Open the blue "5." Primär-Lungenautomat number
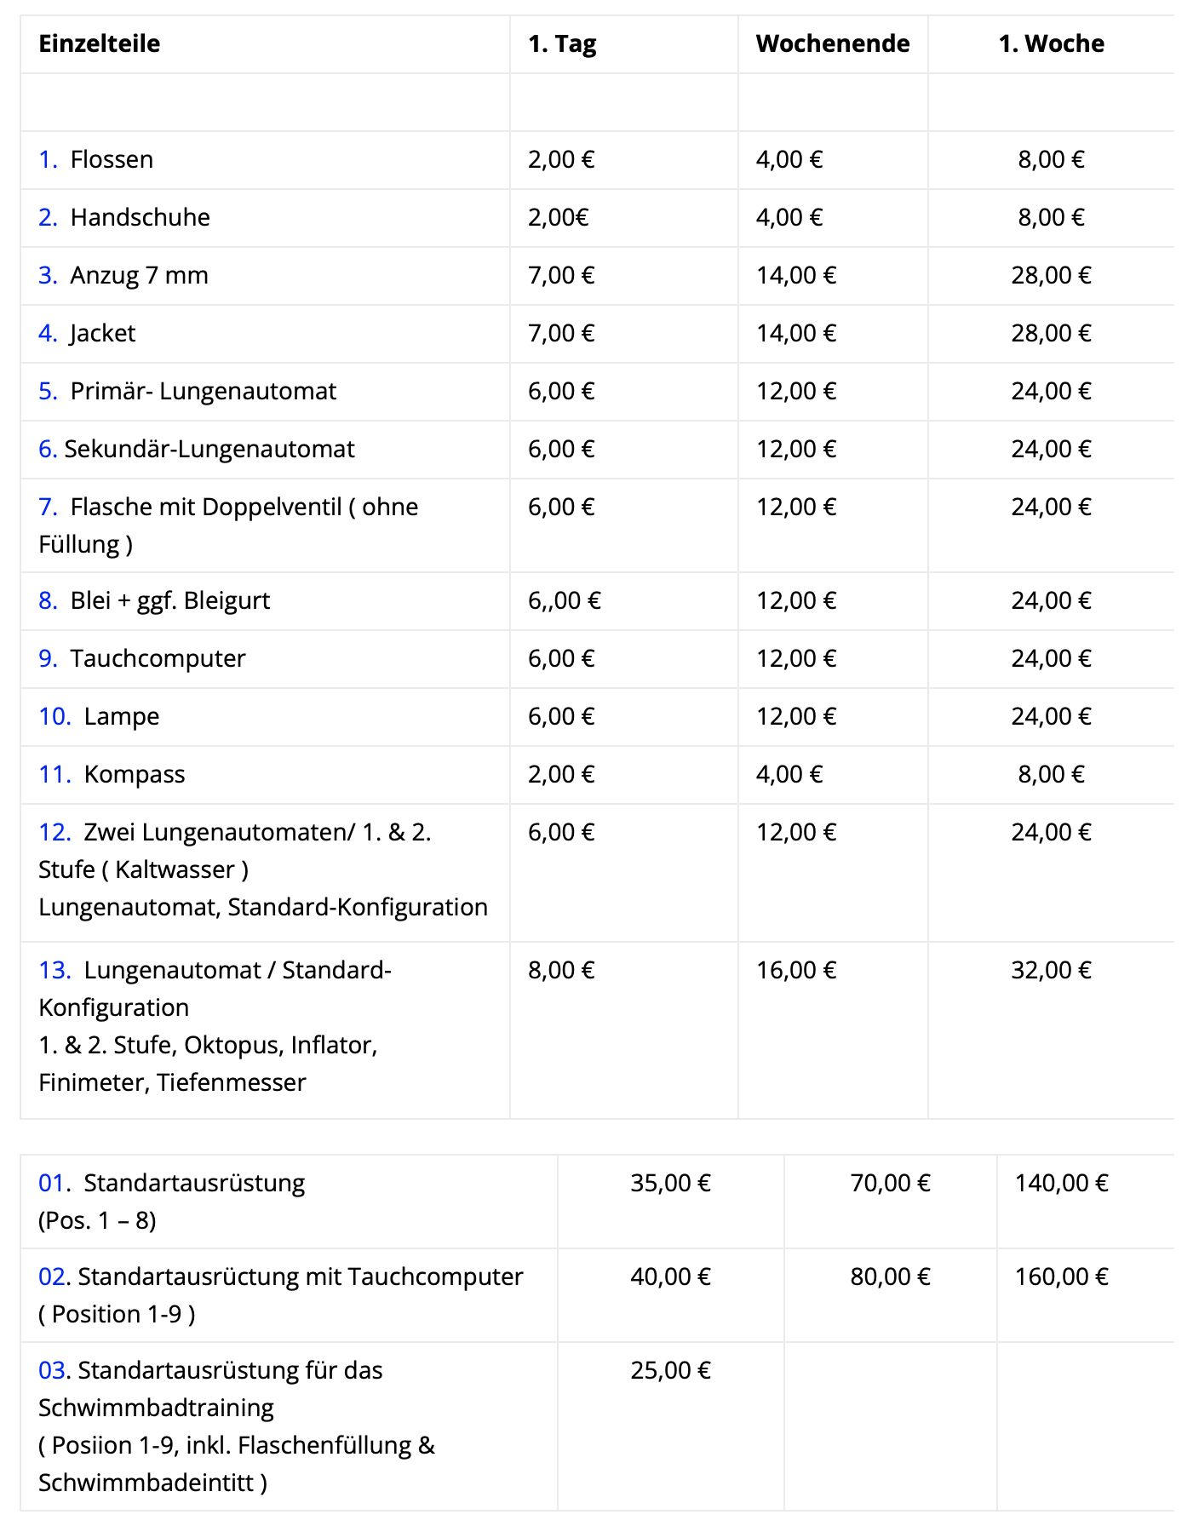 point(48,392)
